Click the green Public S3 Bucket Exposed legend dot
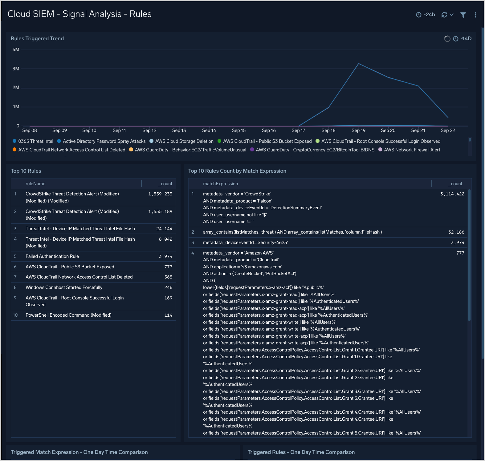Viewport: 485px width, 461px height. pyautogui.click(x=219, y=141)
